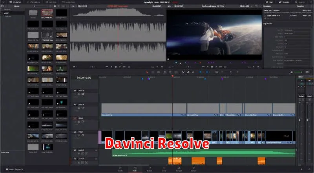Click the timeline zoom-in plus icon
The width and height of the screenshot is (314, 173).
(237, 72)
